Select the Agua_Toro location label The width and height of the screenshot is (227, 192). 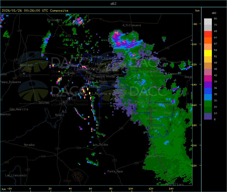click(x=27, y=65)
